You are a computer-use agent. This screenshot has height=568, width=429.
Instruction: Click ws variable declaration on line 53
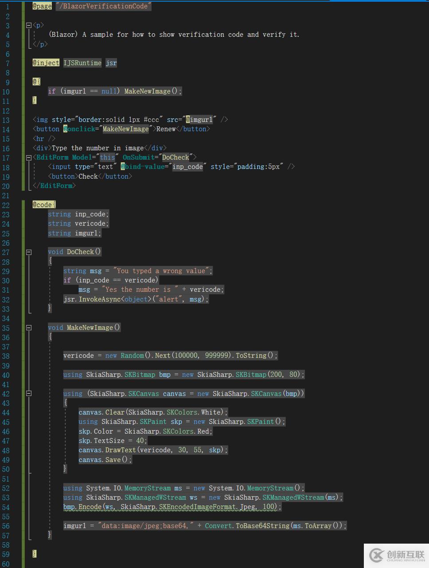tap(193, 497)
